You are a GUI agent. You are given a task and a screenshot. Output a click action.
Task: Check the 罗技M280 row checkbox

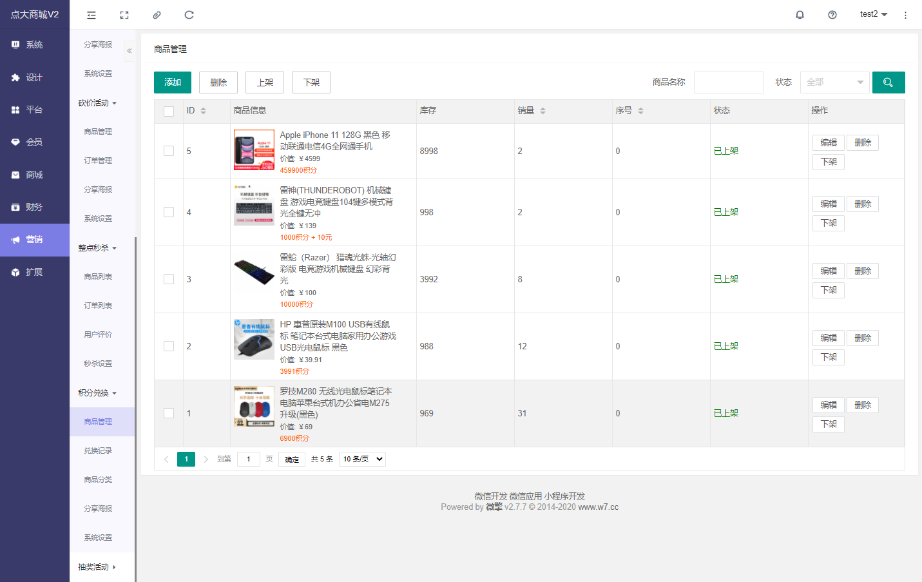(169, 413)
